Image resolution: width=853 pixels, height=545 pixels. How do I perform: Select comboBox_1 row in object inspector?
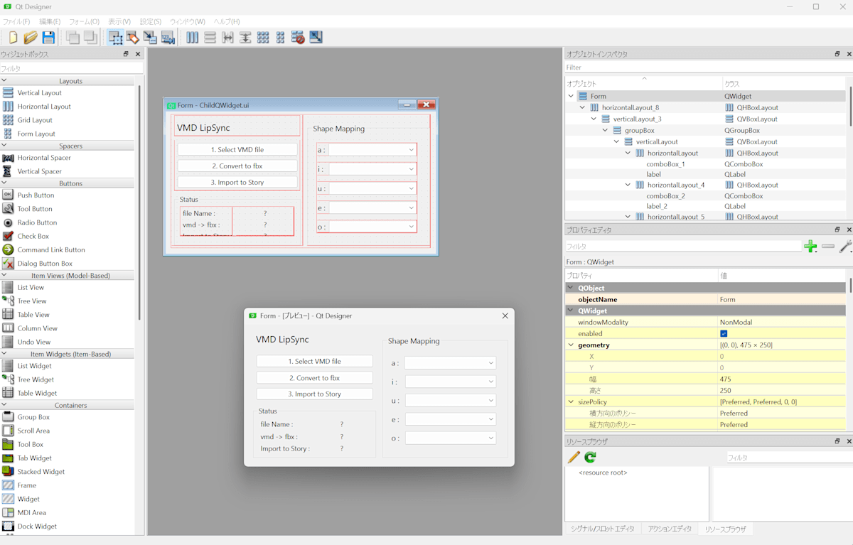click(665, 164)
